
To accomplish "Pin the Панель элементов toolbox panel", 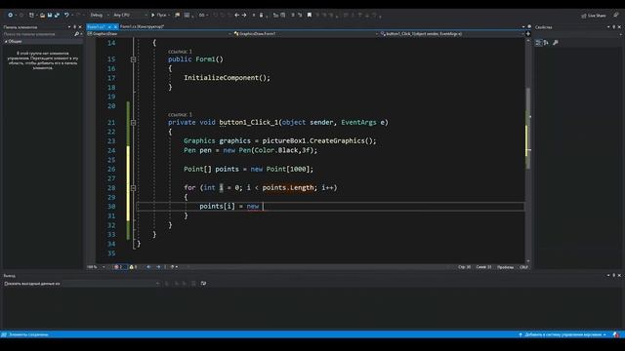I will [74, 27].
